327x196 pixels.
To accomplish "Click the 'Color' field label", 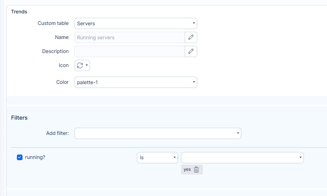I will point(62,82).
